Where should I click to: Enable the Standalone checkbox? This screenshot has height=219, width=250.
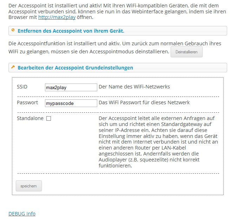click(x=48, y=118)
